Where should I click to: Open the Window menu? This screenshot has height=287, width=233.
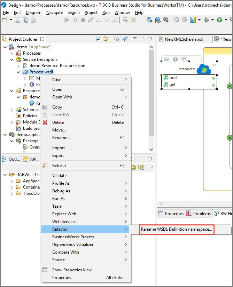122,13
